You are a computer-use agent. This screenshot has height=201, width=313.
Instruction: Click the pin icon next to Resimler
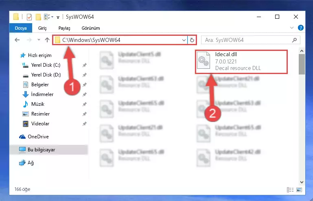pos(85,114)
